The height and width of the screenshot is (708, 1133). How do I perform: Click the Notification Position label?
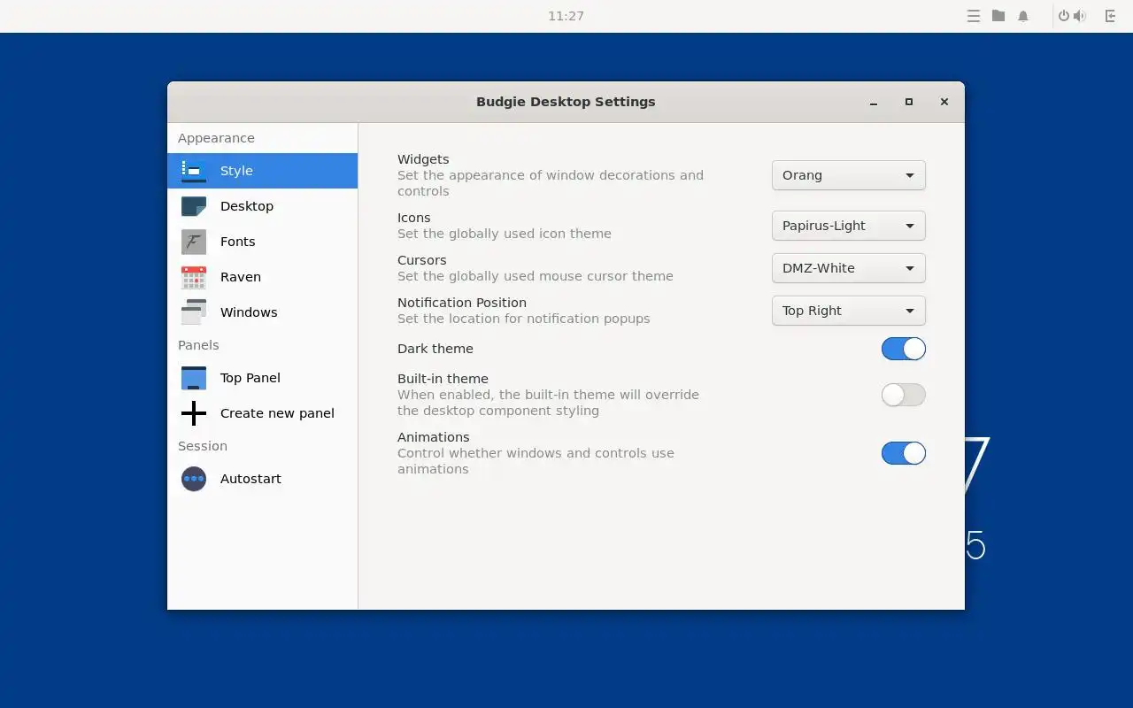[x=462, y=303]
